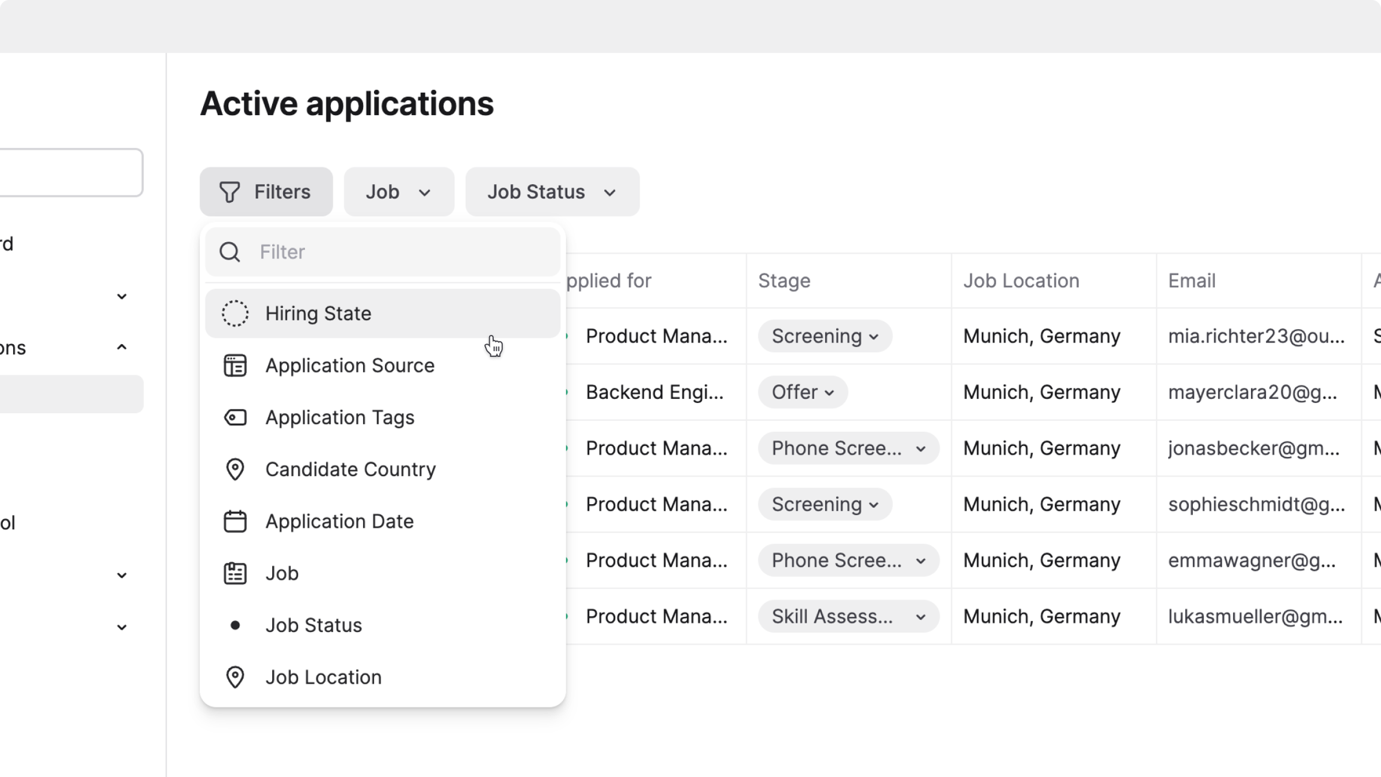The height and width of the screenshot is (777, 1381).
Task: Click the Job list icon in menu
Action: (235, 573)
